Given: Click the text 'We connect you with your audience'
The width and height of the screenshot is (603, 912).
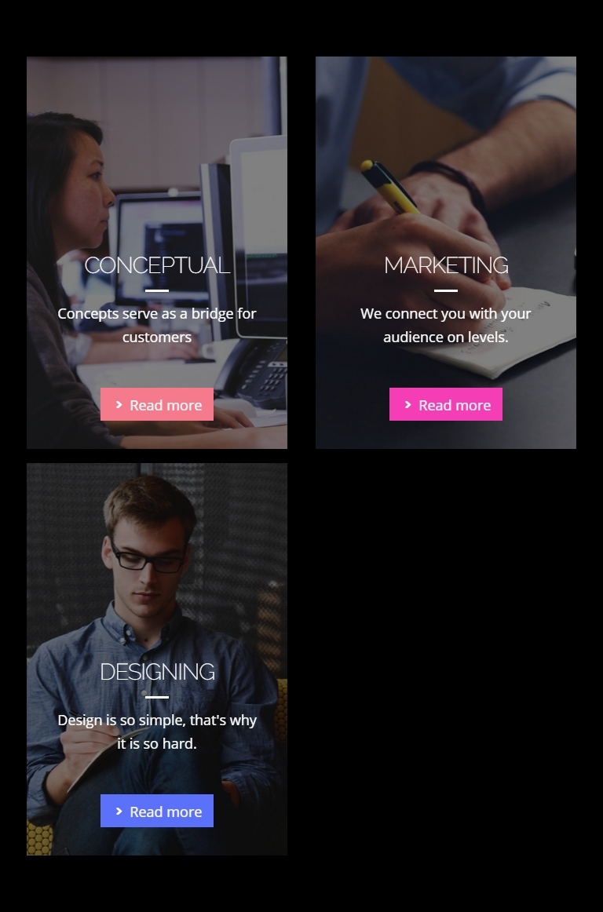Looking at the screenshot, I should pos(446,325).
